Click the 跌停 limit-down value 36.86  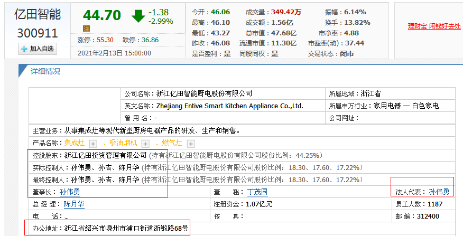pos(150,40)
